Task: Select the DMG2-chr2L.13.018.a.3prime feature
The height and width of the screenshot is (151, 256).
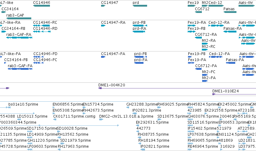Action: pos(101,119)
